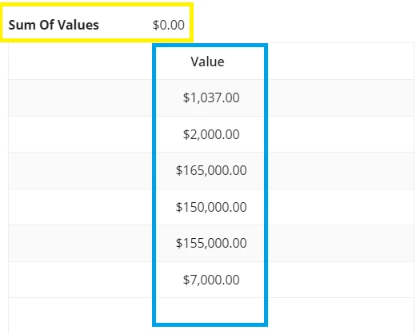This screenshot has width=420, height=334.
Task: Click empty header cell left of Value
Action: coord(80,61)
